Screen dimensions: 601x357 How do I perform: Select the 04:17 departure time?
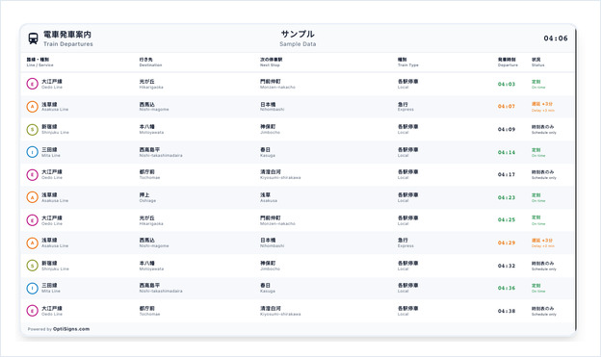point(507,175)
